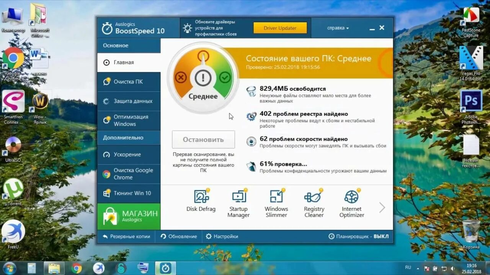Open Оптимизация Windows section
This screenshot has height=275, width=490.
coord(129,120)
